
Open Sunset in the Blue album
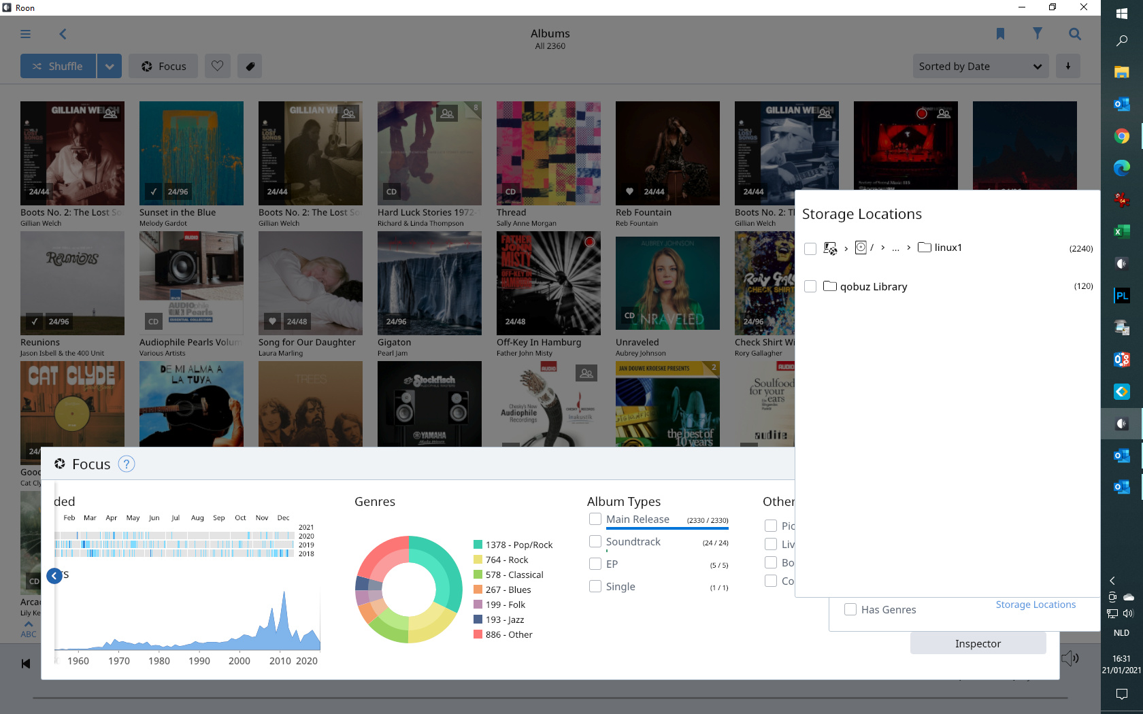point(191,153)
